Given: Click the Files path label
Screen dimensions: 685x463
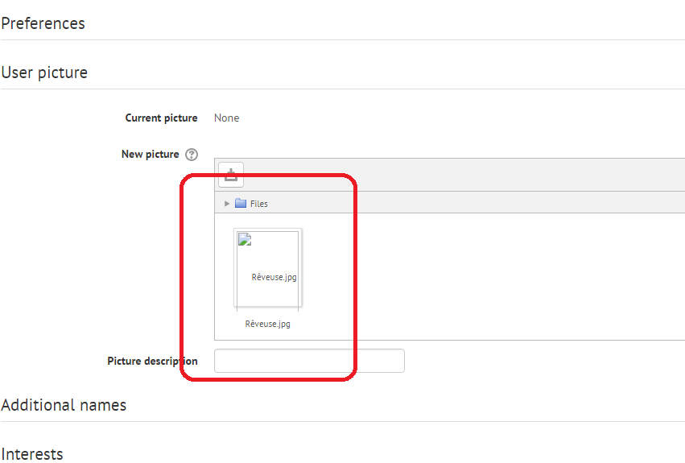Looking at the screenshot, I should tap(258, 204).
